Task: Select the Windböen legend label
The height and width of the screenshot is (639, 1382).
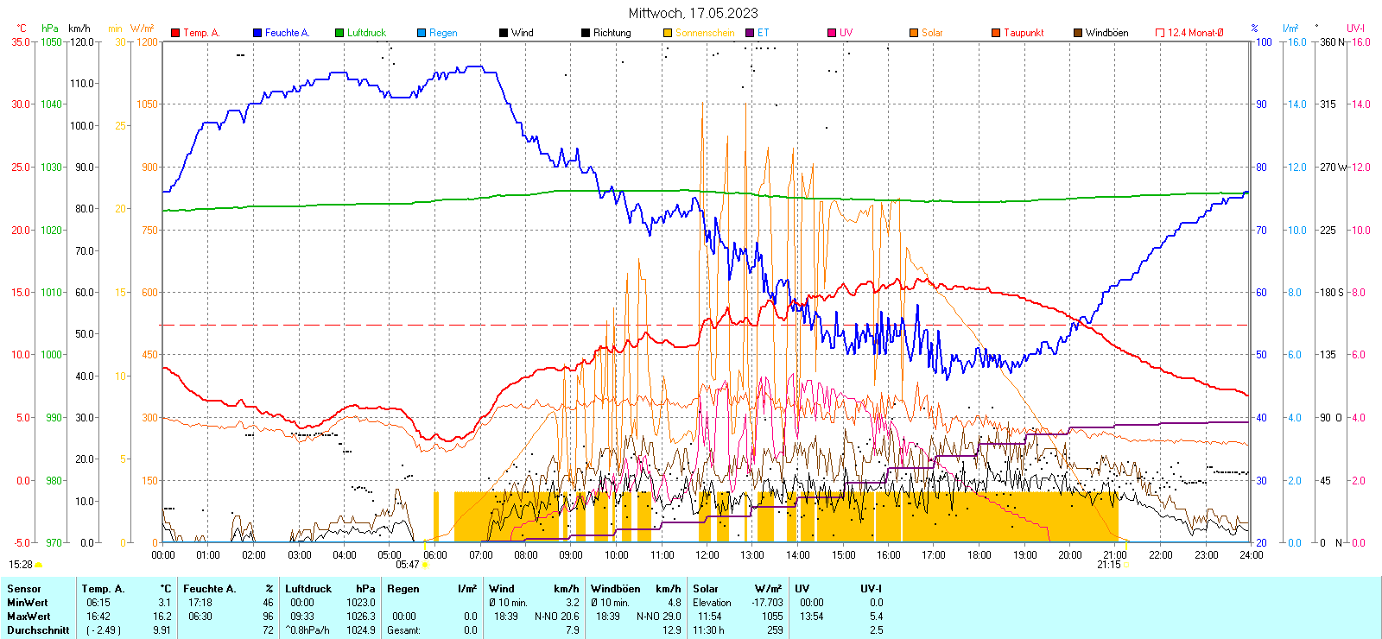Action: (1106, 33)
